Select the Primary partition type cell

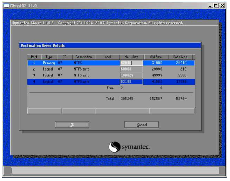tap(49, 63)
